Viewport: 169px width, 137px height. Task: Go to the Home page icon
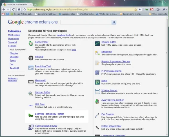pos(19,10)
